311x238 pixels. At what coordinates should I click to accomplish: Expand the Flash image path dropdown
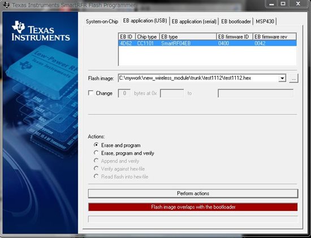point(282,78)
